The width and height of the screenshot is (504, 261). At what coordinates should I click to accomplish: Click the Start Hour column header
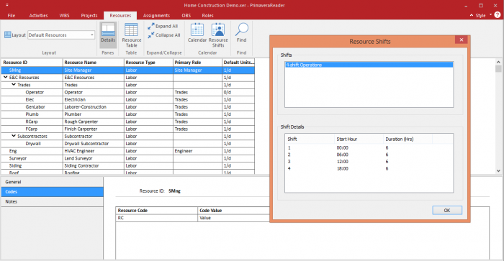(359, 139)
